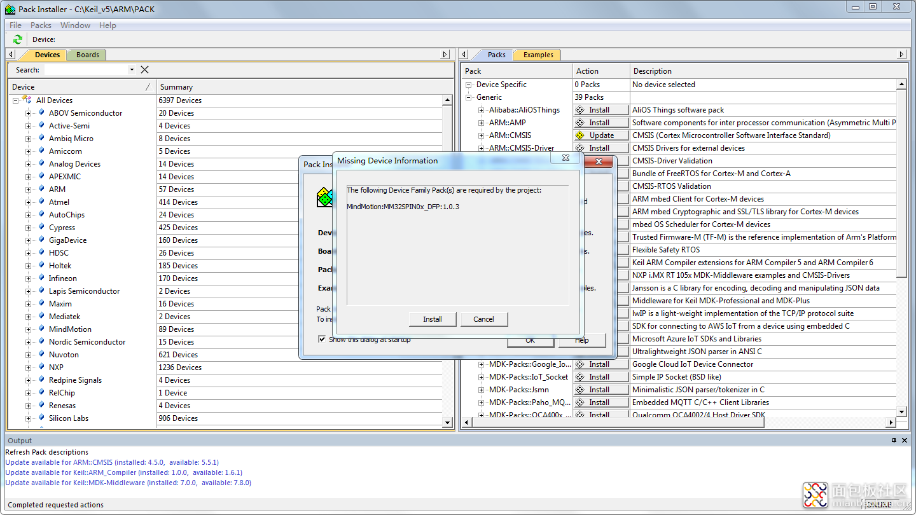
Task: Click the Analog Devices vendor icon
Action: (x=41, y=163)
